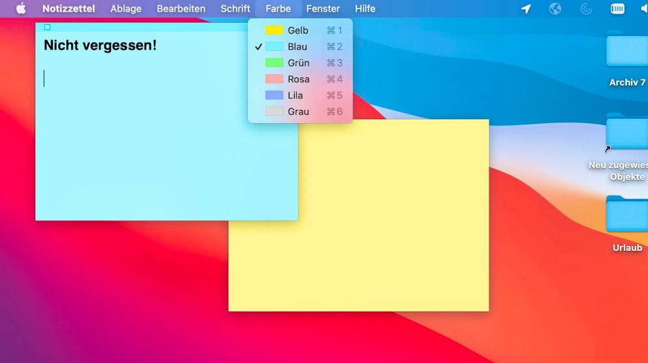Screen dimensions: 648x363
Task: Select the checked Blau color option
Action: (298, 47)
